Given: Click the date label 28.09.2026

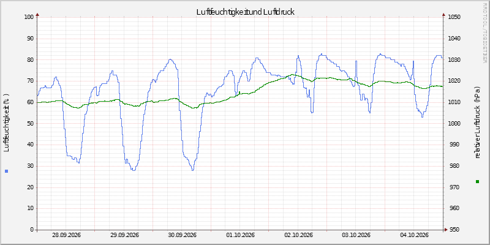Looking at the screenshot, I should (x=66, y=235).
